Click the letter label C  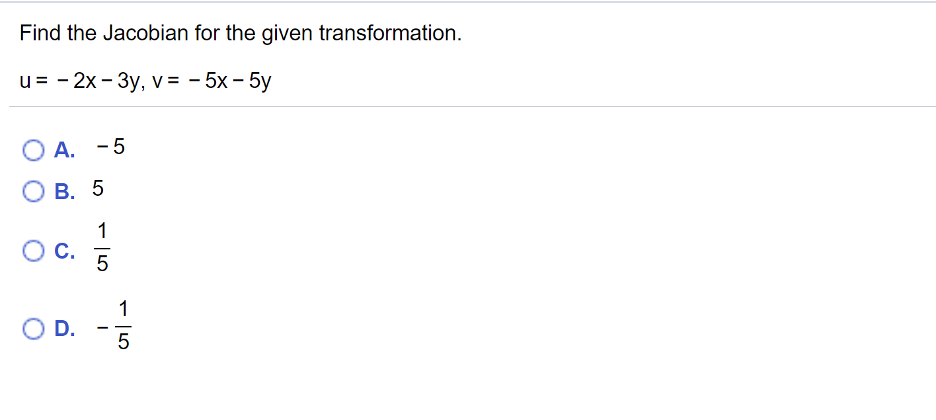pos(63,251)
